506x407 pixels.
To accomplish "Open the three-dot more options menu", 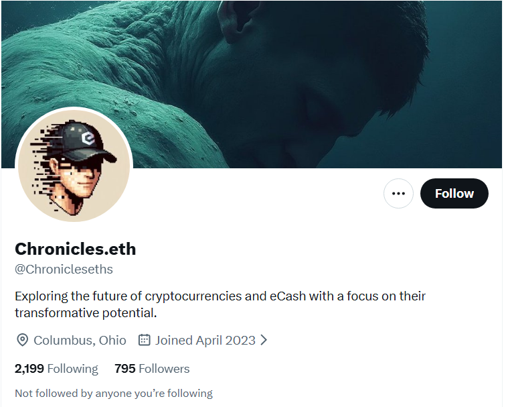I will (398, 193).
